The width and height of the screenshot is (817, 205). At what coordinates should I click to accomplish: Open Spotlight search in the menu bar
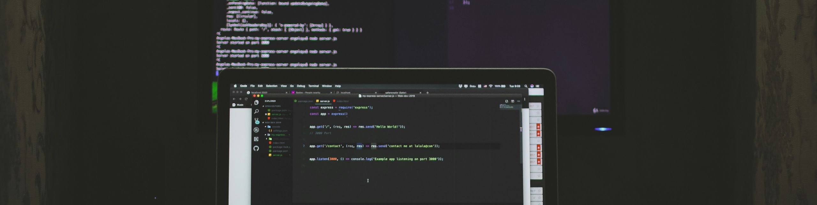pos(526,86)
